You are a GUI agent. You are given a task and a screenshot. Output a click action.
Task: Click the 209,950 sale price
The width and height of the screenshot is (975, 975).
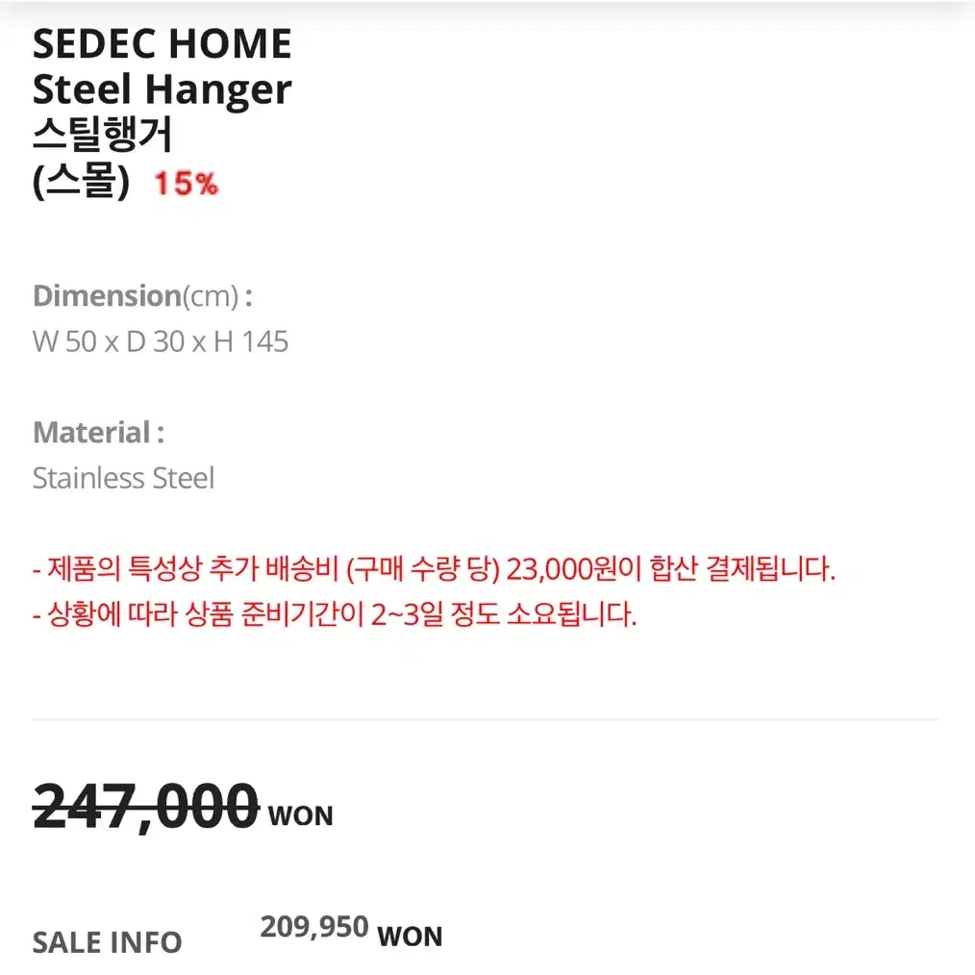click(314, 927)
